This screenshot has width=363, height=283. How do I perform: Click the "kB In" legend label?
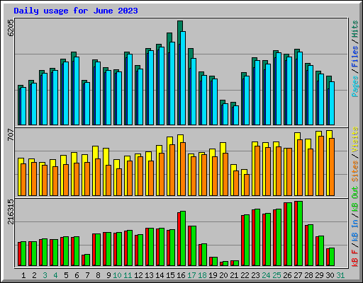point(355,231)
